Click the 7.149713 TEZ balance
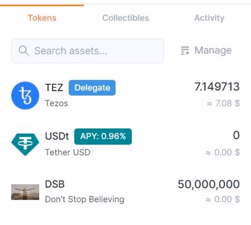 (217, 86)
